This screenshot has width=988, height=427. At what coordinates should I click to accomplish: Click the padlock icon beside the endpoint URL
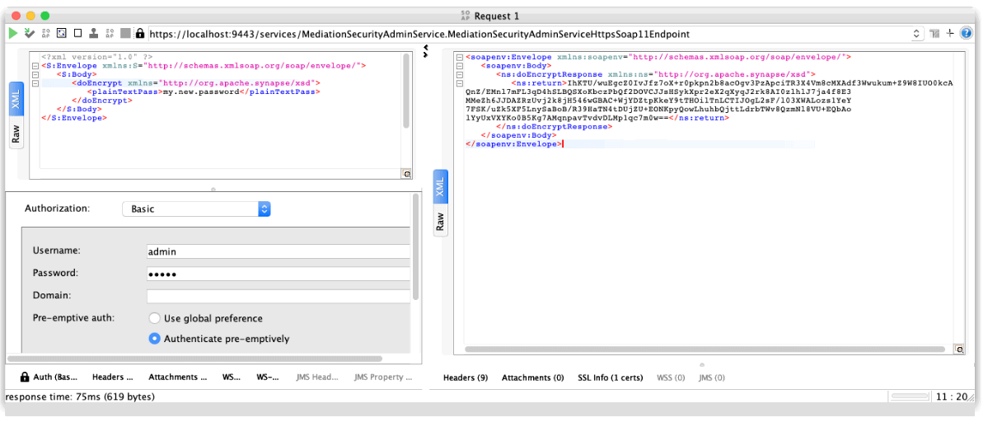(x=140, y=34)
